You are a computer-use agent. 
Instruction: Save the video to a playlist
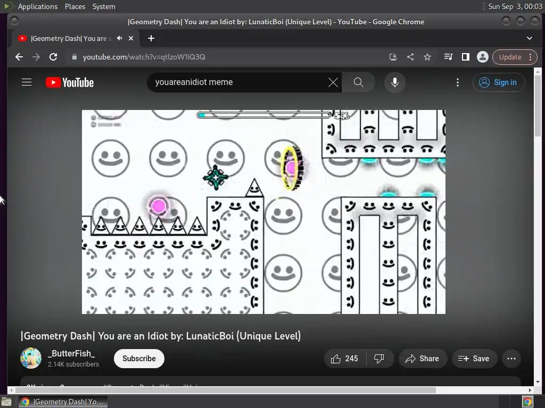(x=474, y=359)
